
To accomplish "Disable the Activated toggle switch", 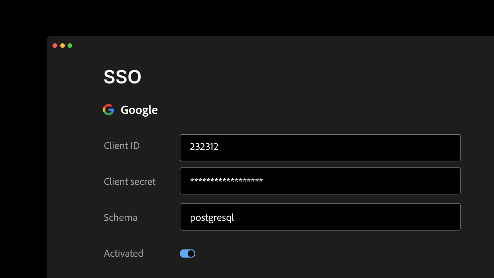I will (x=188, y=254).
